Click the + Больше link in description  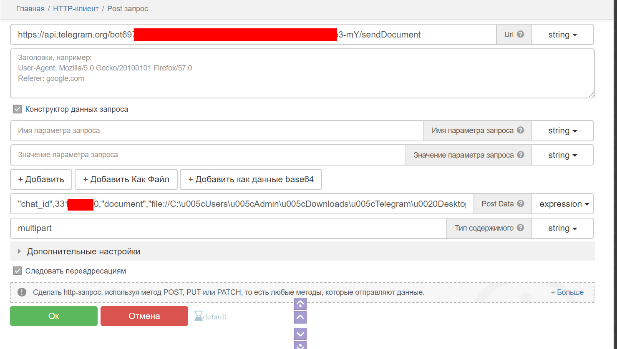tap(567, 292)
